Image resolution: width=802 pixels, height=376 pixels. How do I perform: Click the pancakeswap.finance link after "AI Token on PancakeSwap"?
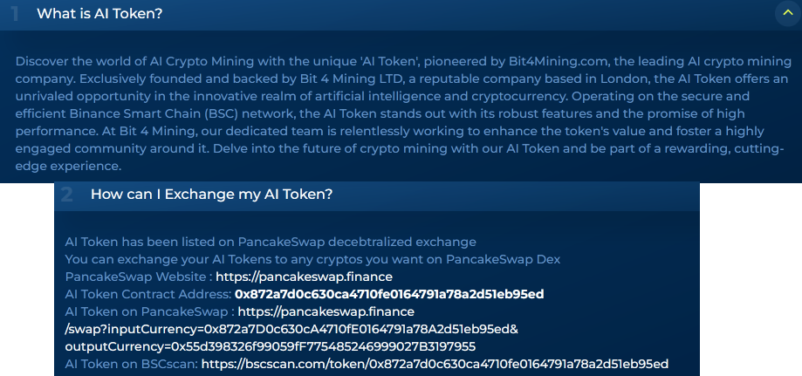pos(326,311)
